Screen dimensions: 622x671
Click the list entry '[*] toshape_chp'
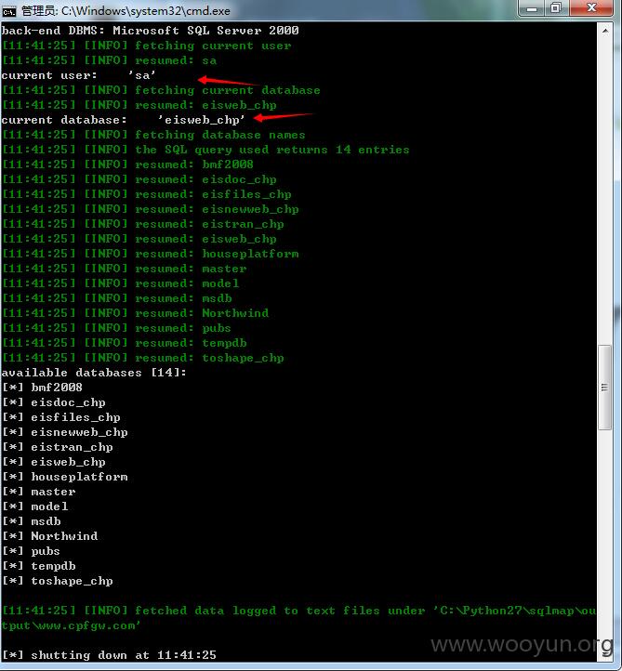(x=58, y=581)
